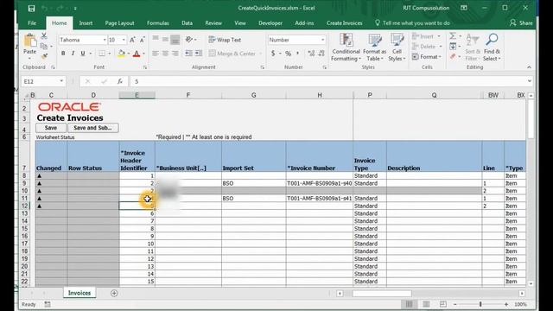Toggle Align Left
The width and height of the screenshot is (553, 311).
156,54
